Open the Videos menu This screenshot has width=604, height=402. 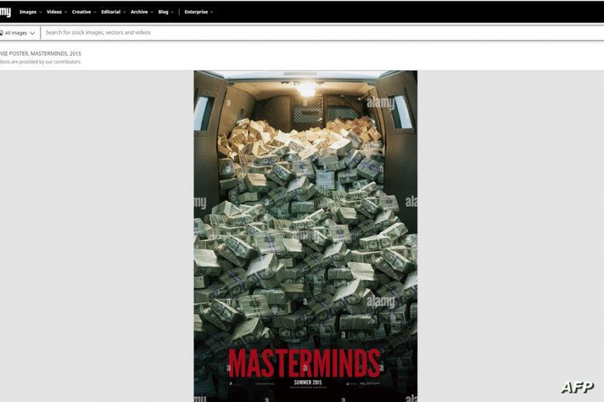(x=57, y=12)
